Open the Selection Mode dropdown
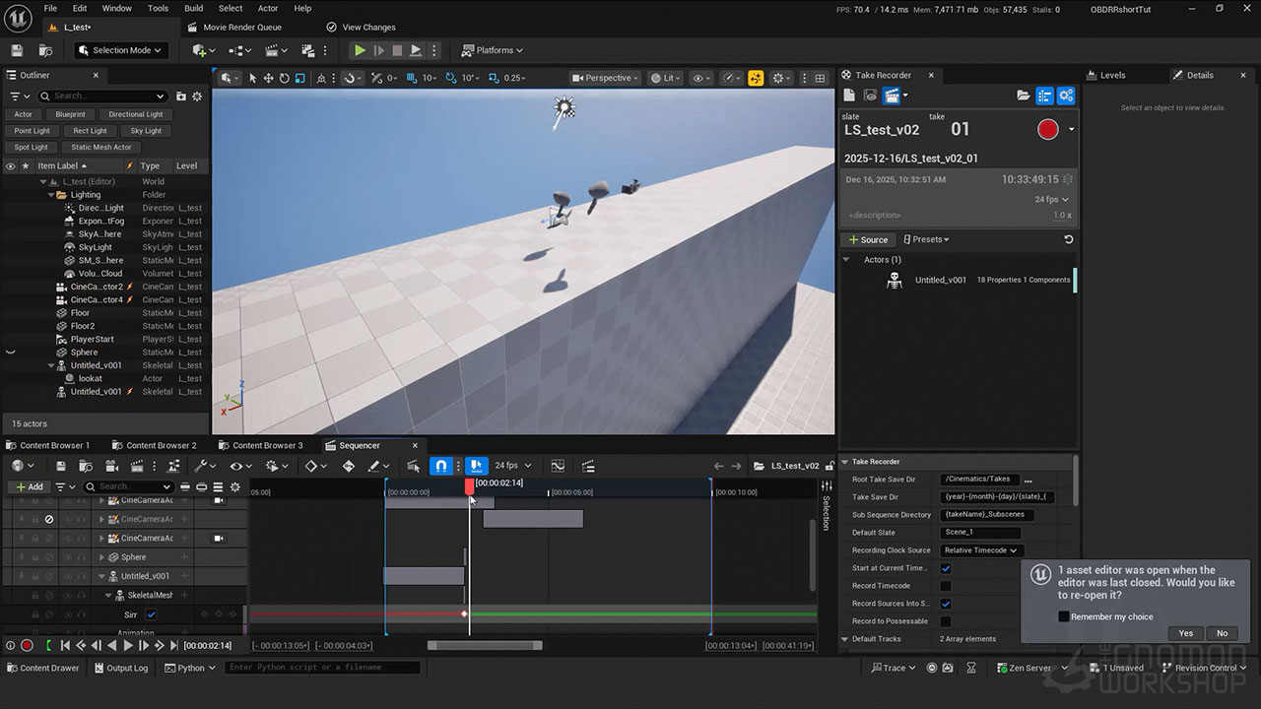This screenshot has height=709, width=1261. [x=120, y=50]
